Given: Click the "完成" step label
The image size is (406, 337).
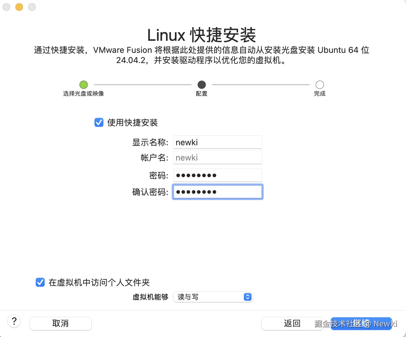Looking at the screenshot, I should [x=320, y=94].
